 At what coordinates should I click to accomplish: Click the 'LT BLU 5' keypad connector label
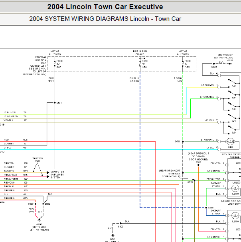pyautogui.click(x=212, y=148)
